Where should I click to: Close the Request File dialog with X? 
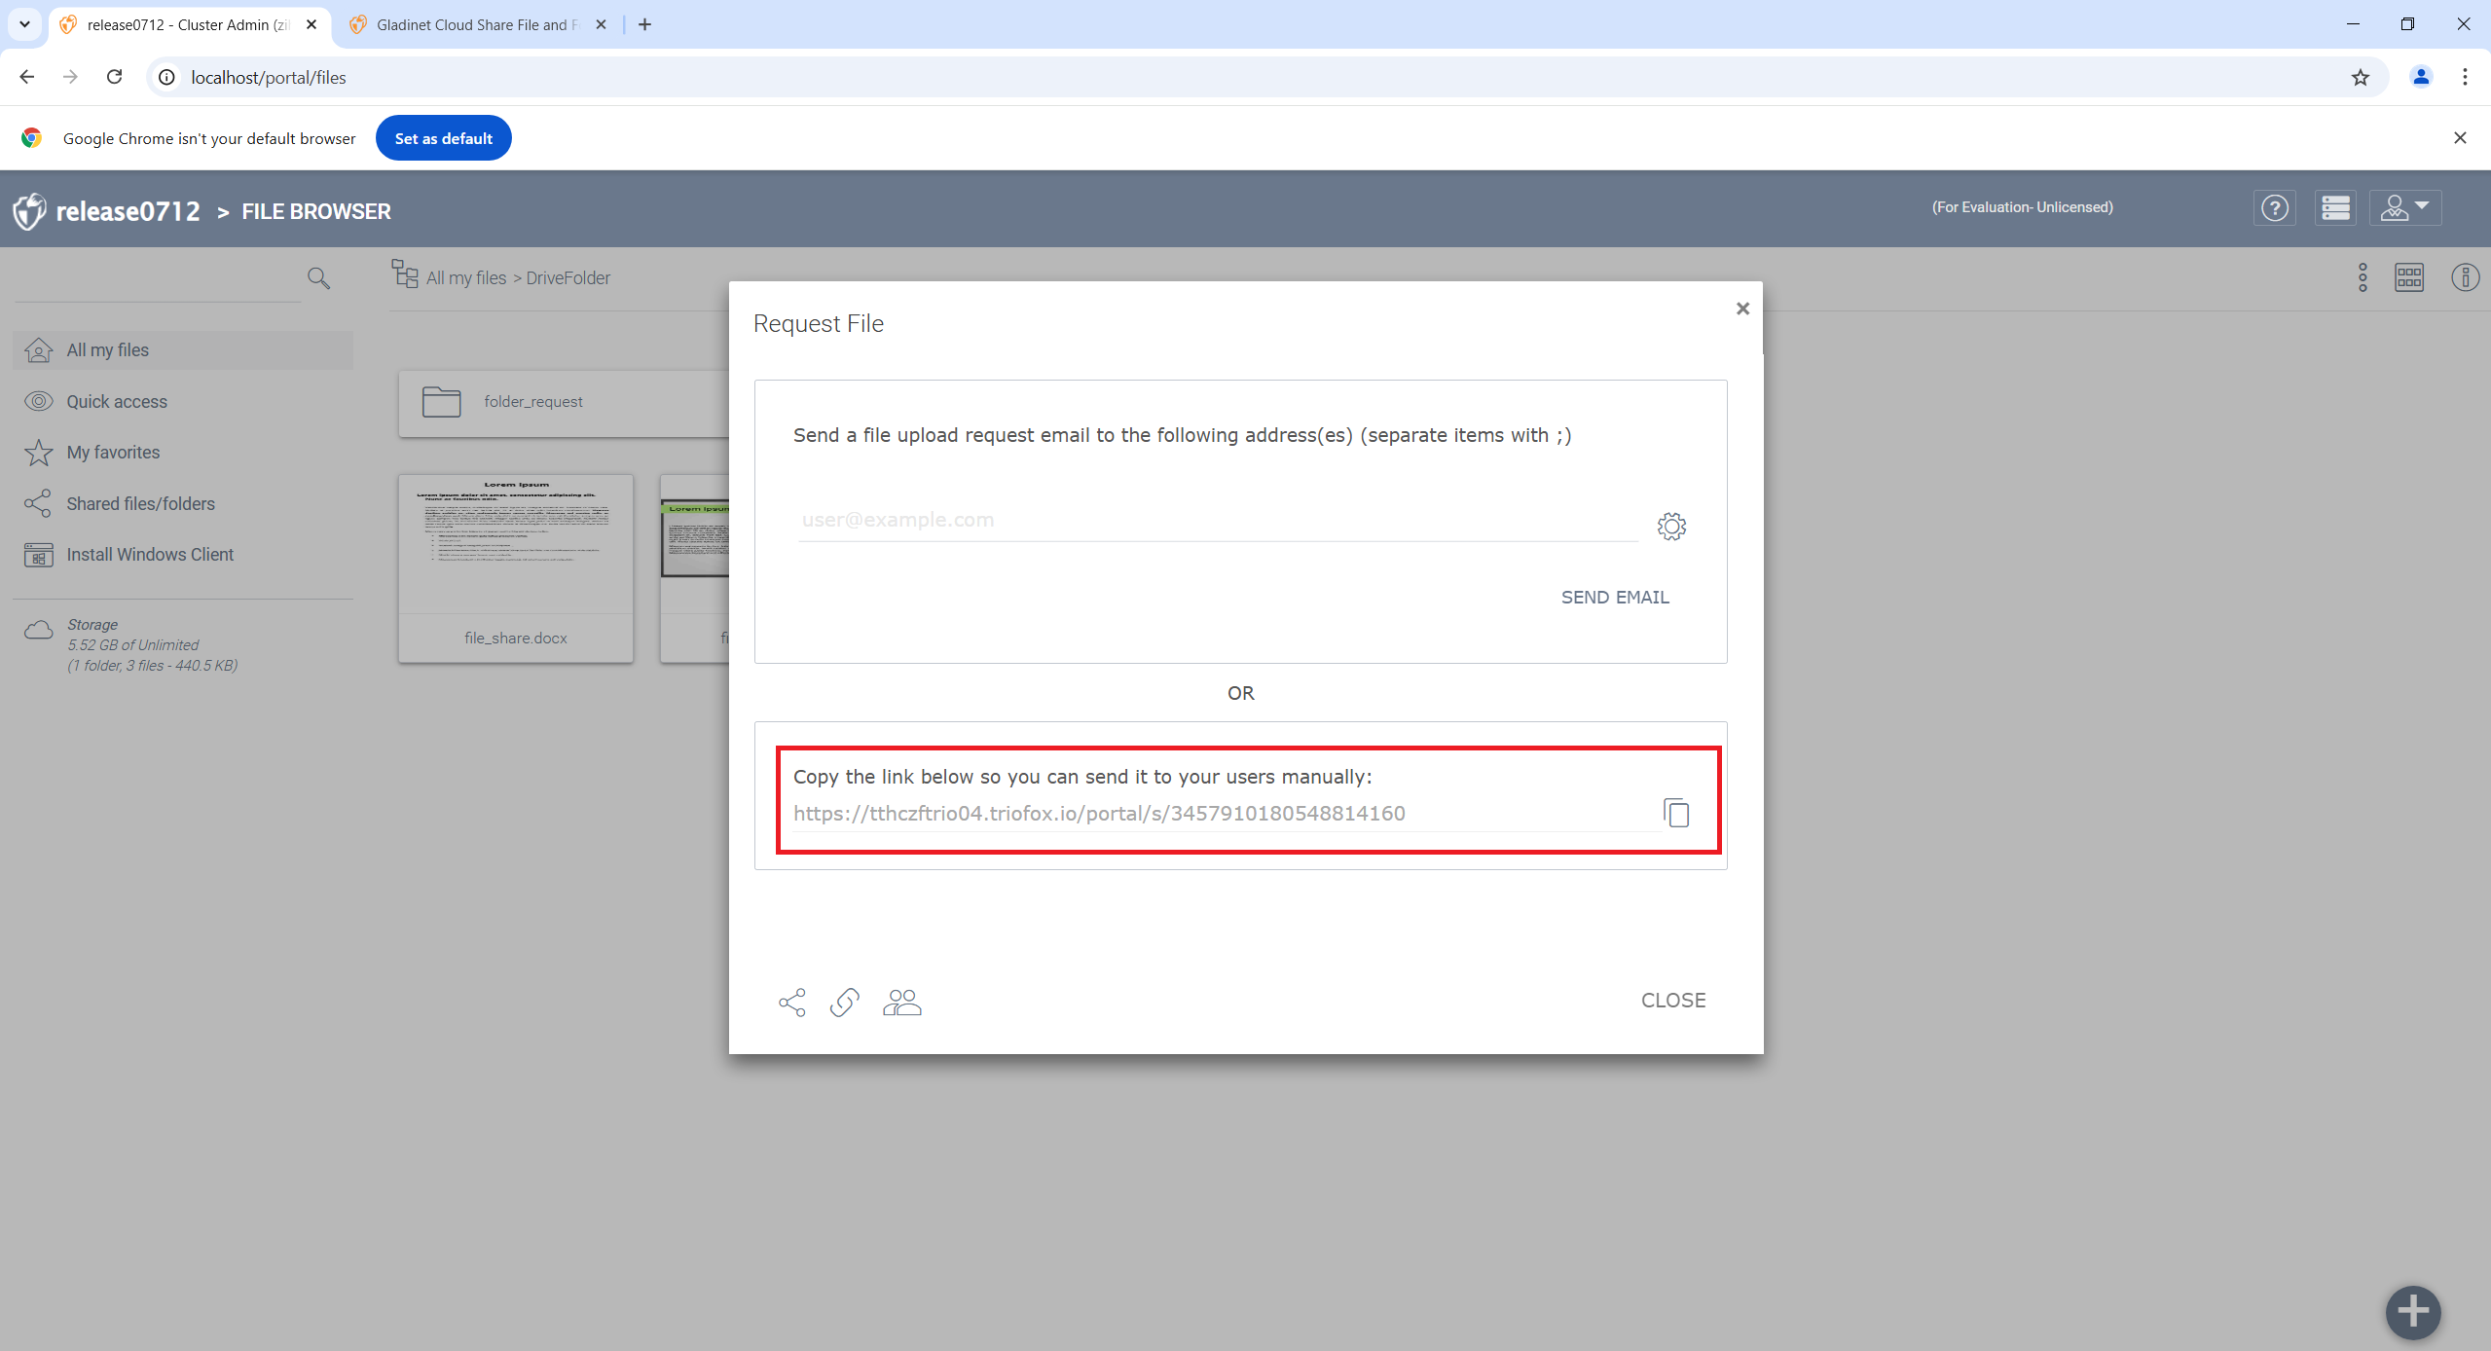(x=1742, y=309)
